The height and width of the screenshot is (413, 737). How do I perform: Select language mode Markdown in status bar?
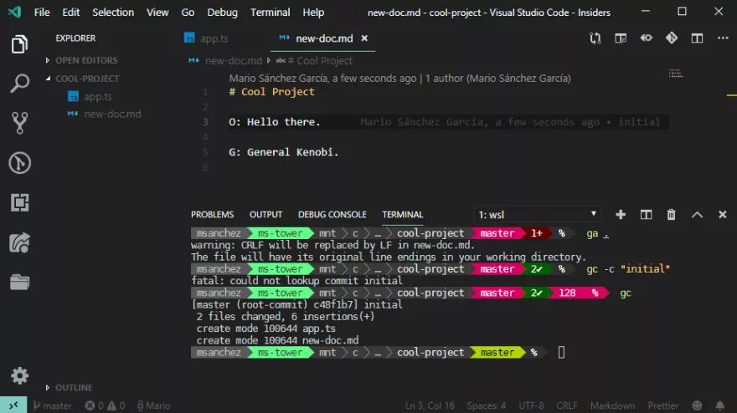(612, 405)
